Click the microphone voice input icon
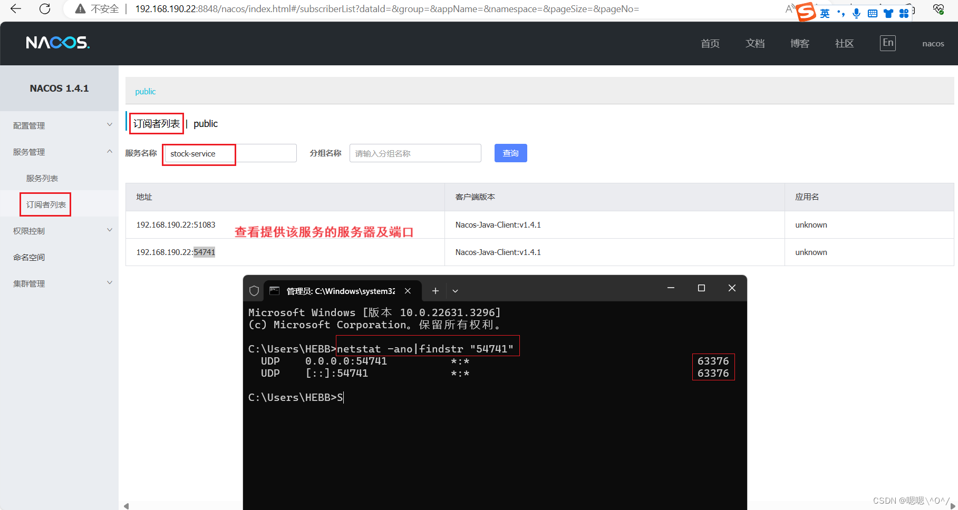 [x=856, y=14]
